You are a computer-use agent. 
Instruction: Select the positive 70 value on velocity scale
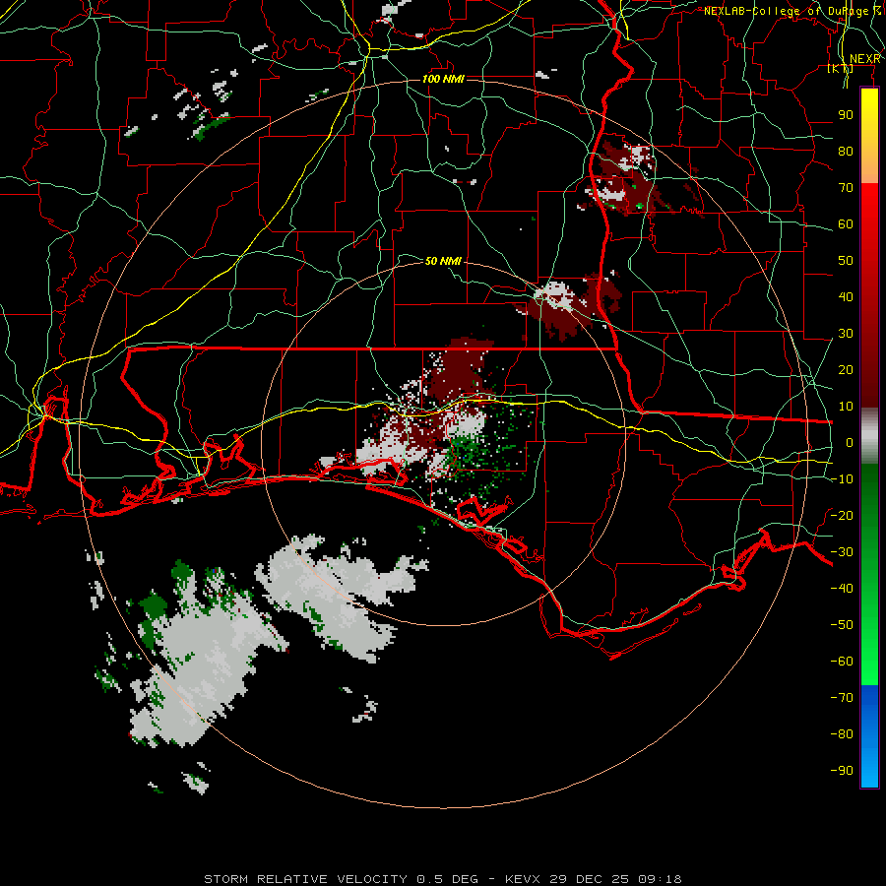coord(846,188)
